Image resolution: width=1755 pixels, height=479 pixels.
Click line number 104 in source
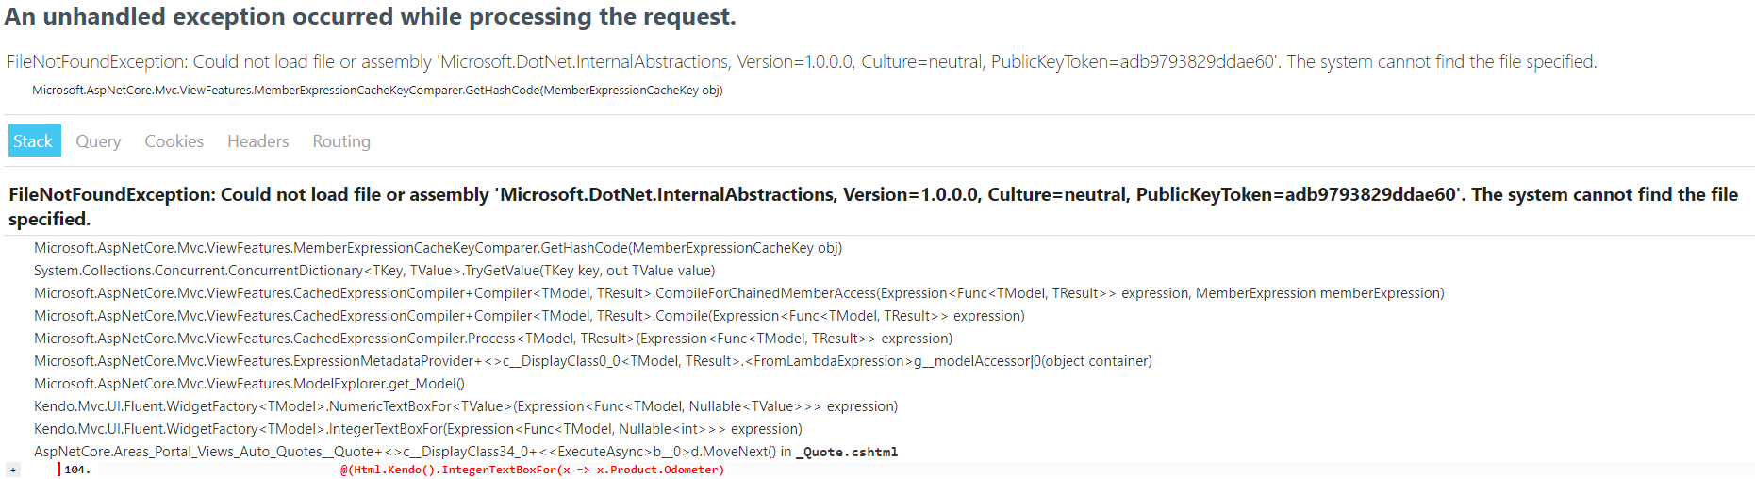76,470
